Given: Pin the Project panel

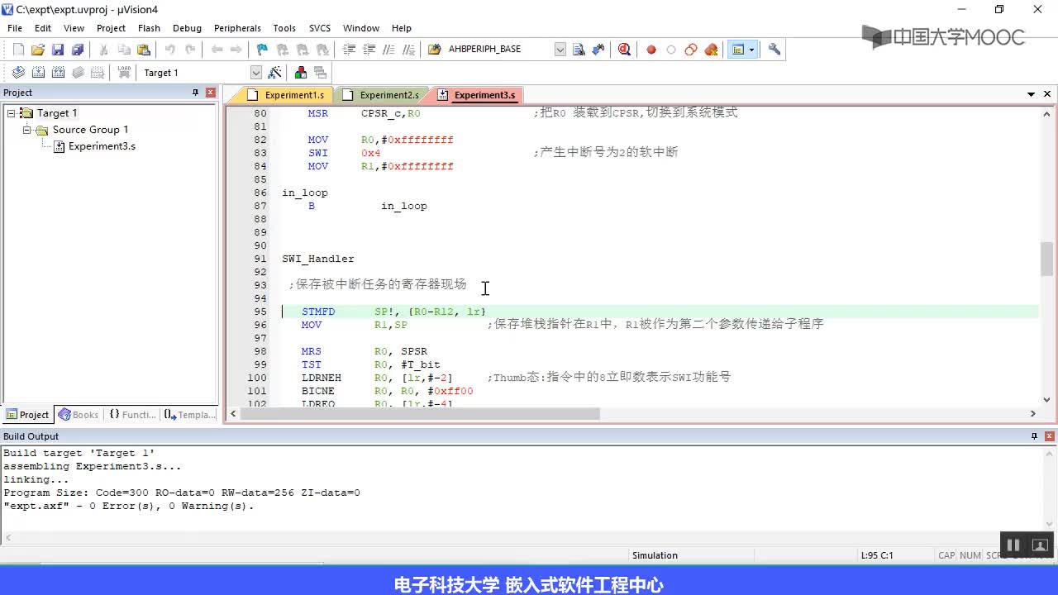Looking at the screenshot, I should (196, 93).
